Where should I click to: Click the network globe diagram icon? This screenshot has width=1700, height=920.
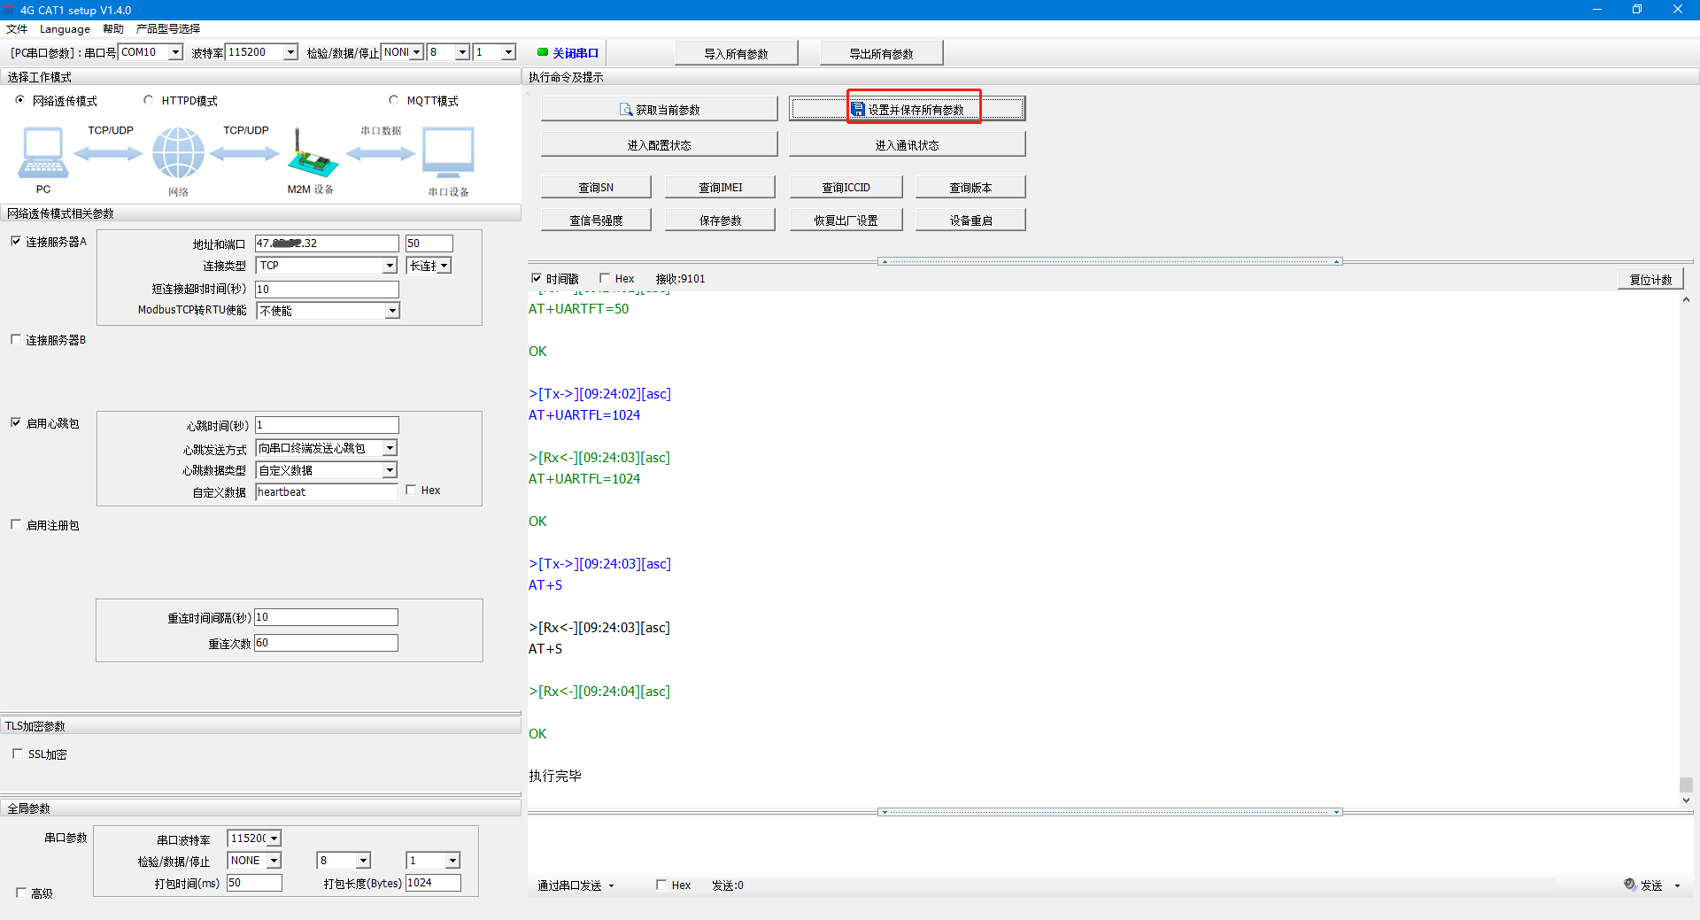[x=178, y=152]
